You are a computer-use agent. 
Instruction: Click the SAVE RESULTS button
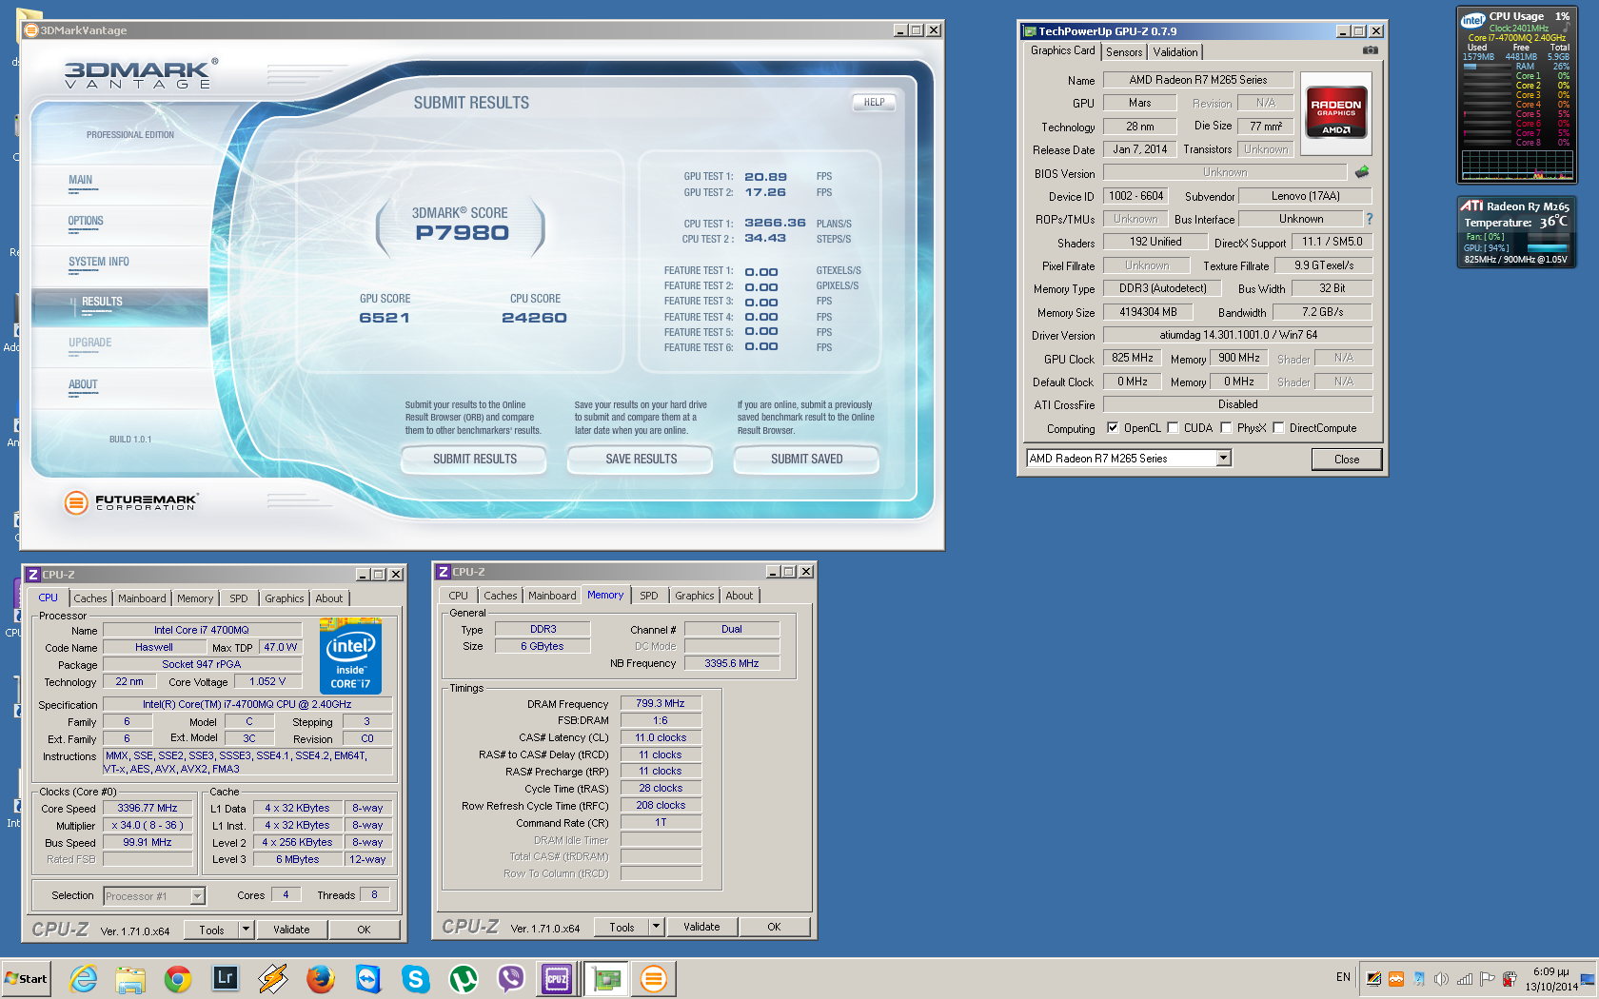[x=641, y=460]
